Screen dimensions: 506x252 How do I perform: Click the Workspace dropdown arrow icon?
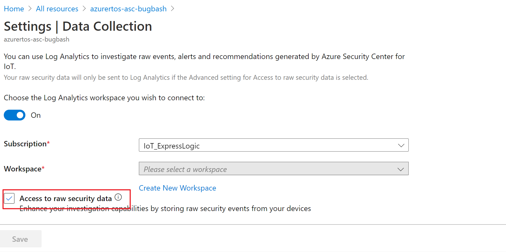(401, 169)
